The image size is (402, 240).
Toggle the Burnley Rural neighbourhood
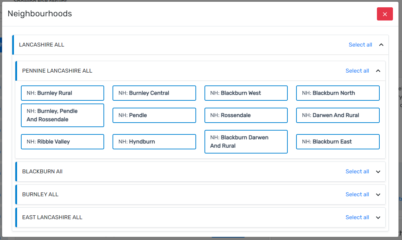pos(62,93)
